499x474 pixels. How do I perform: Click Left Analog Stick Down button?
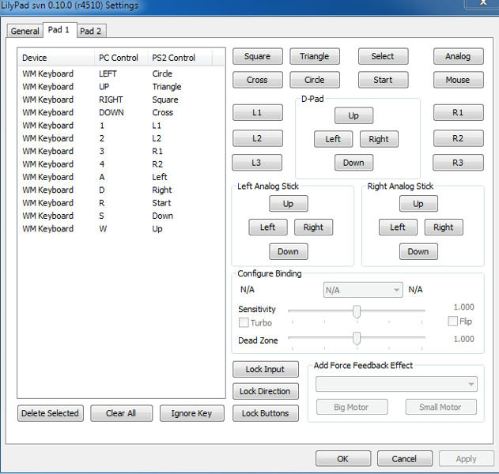(288, 251)
